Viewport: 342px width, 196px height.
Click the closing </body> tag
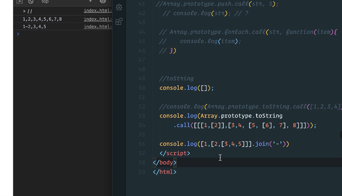pos(165,163)
